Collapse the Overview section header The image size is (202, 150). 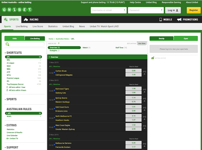(97, 57)
